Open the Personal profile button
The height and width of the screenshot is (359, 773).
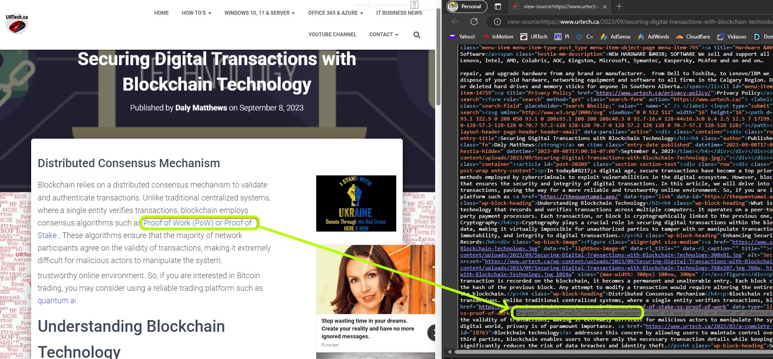(466, 6)
